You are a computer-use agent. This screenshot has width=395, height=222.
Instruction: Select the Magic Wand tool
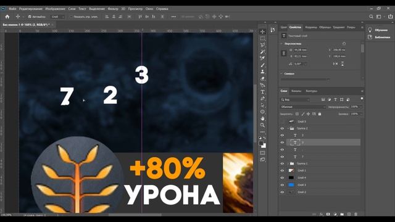(x=262, y=52)
